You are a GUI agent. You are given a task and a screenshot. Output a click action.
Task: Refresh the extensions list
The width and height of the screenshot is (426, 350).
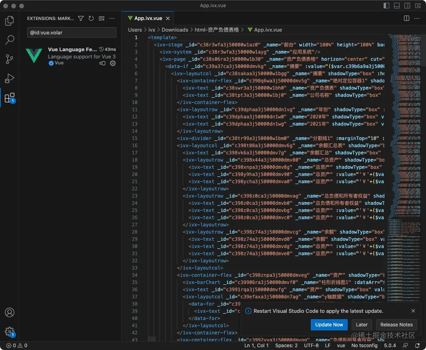point(91,18)
